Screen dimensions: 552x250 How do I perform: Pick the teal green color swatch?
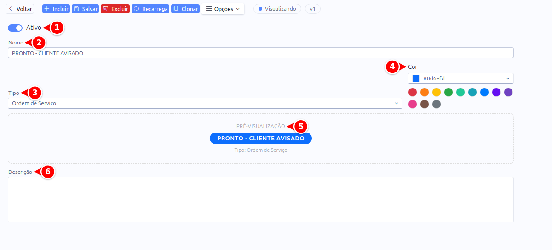pyautogui.click(x=460, y=92)
